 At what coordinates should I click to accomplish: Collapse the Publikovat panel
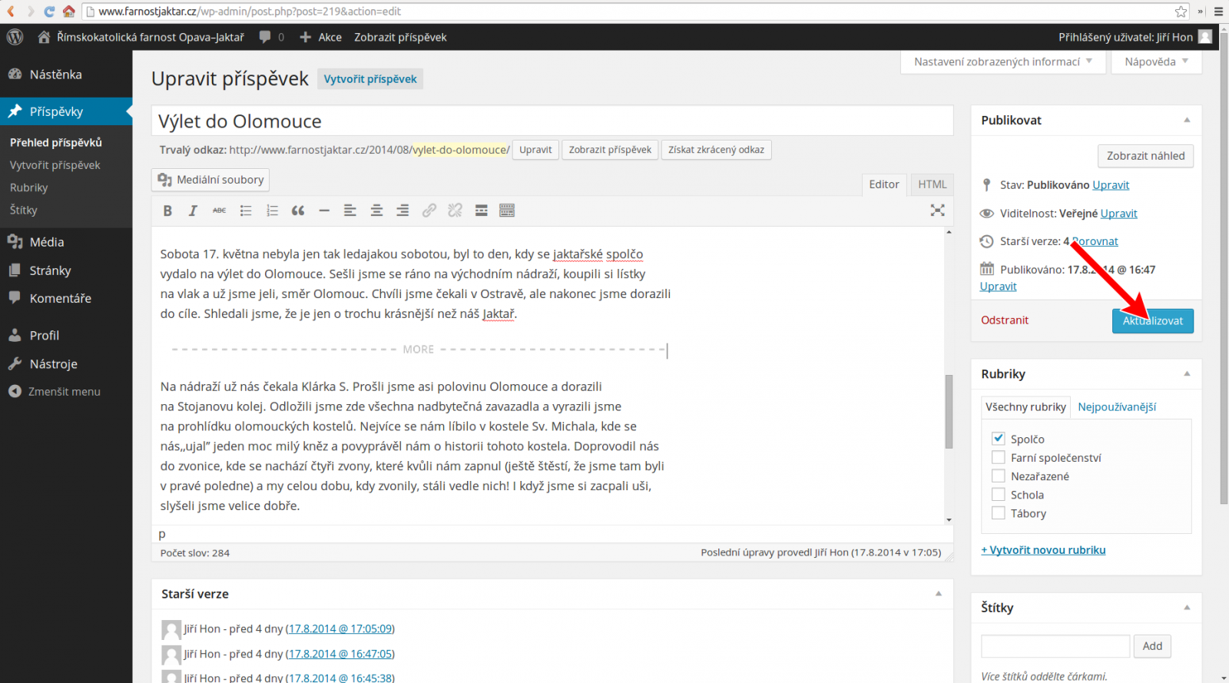point(1187,120)
